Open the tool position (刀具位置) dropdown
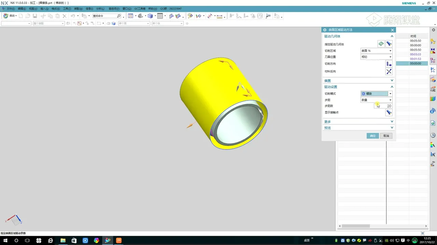 376,57
